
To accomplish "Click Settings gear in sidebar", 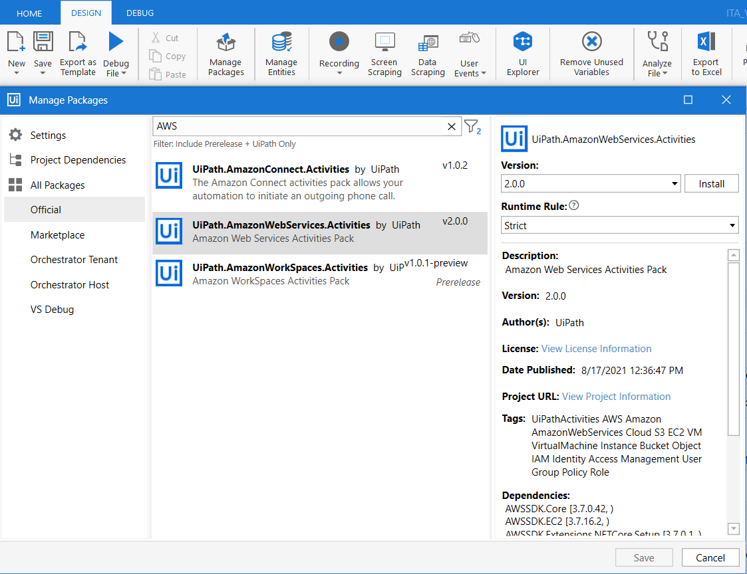I will pos(16,135).
